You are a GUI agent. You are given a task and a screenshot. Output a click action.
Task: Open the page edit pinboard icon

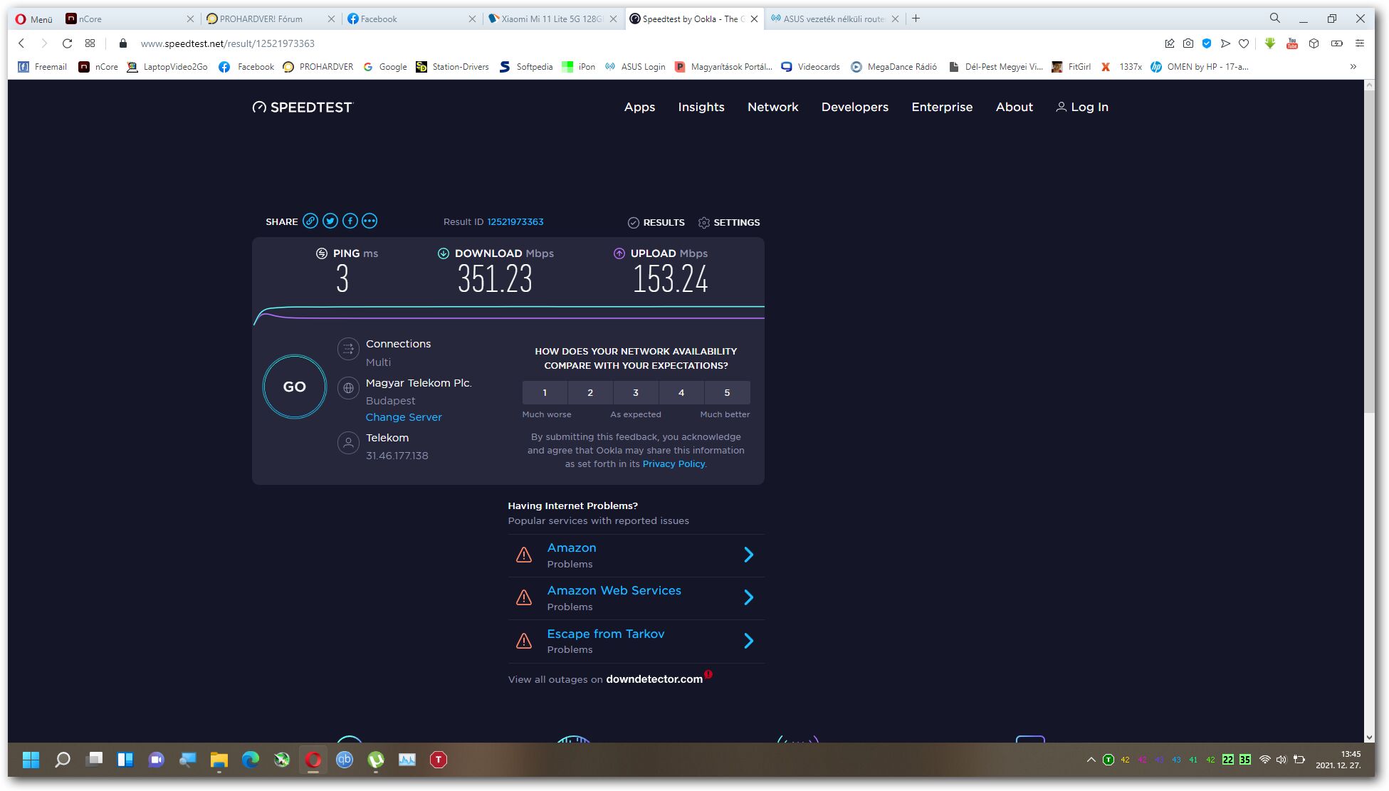coord(1170,43)
